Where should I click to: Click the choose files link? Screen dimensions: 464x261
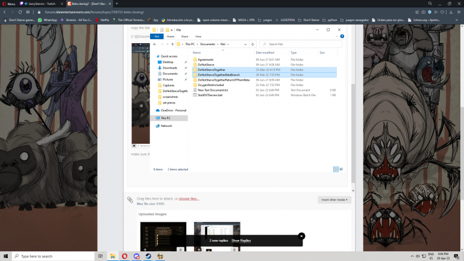coord(189,198)
